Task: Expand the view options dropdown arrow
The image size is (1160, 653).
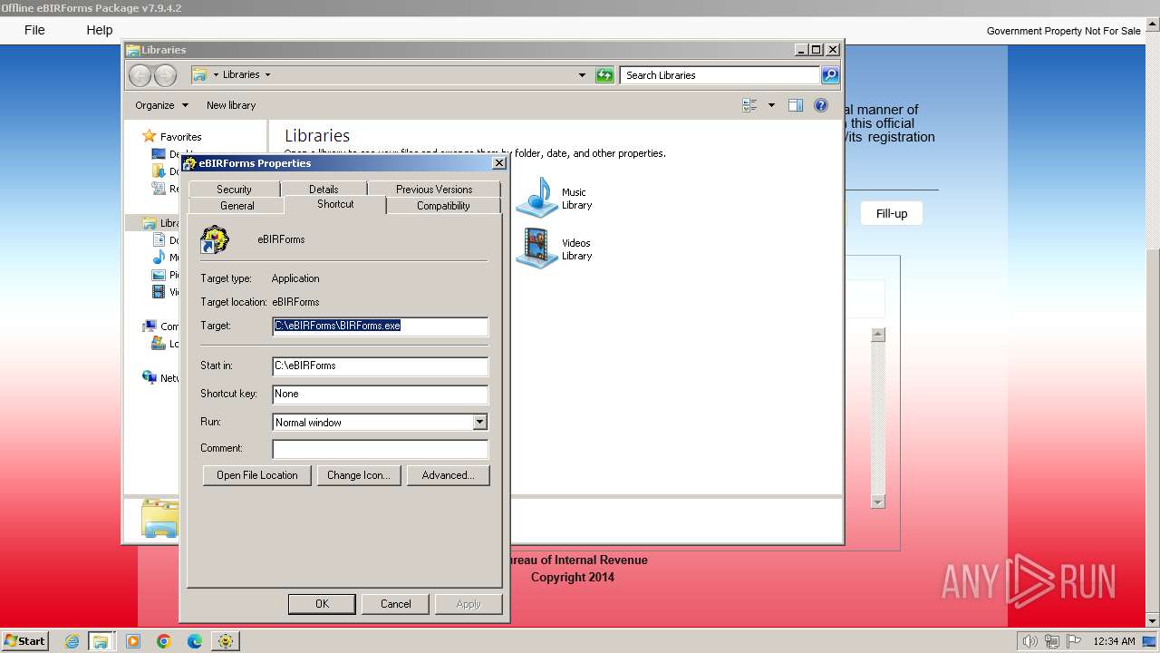Action: [771, 105]
